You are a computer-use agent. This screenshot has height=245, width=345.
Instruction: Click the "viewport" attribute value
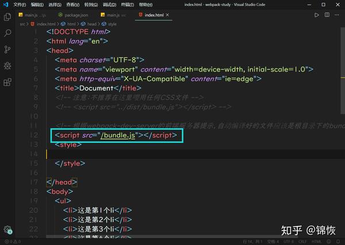coord(120,69)
